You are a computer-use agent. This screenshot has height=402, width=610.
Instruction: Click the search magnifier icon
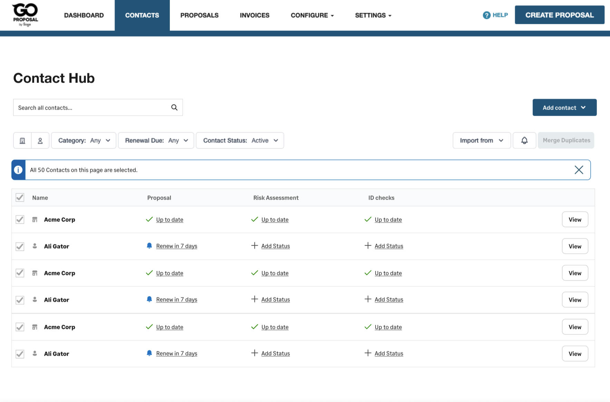[x=174, y=107]
